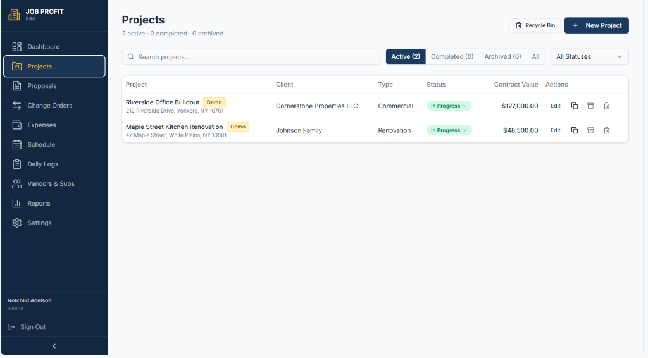The height and width of the screenshot is (358, 648).
Task: Click the Commercial type cell
Action: (396, 106)
